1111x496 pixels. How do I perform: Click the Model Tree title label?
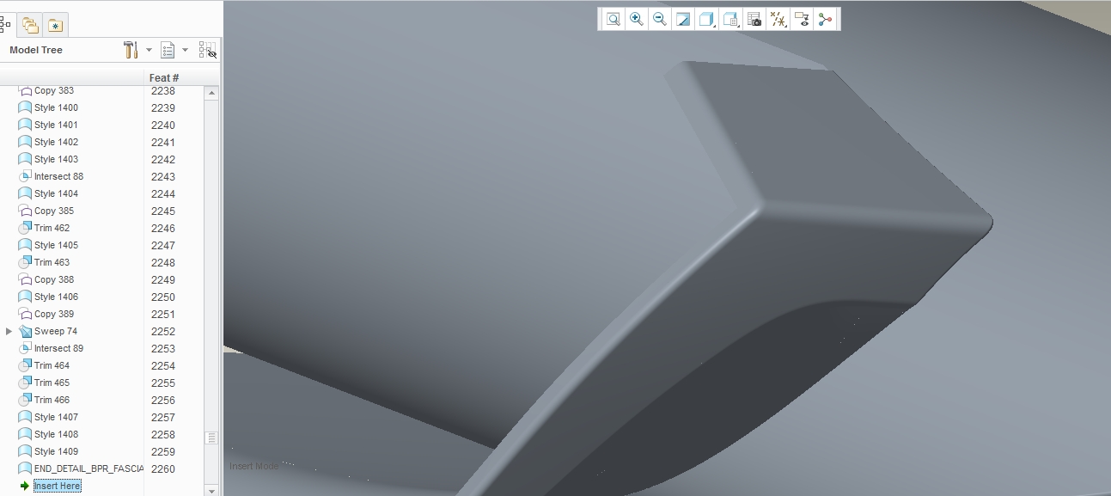coord(36,50)
